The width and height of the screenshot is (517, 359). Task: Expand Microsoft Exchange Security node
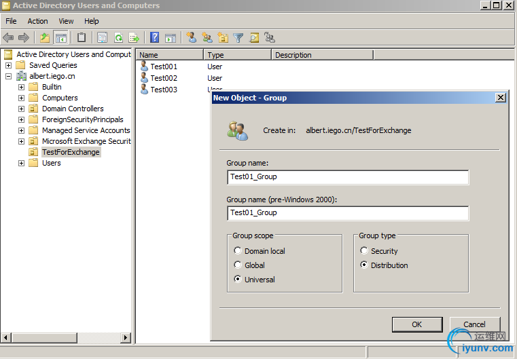click(22, 141)
